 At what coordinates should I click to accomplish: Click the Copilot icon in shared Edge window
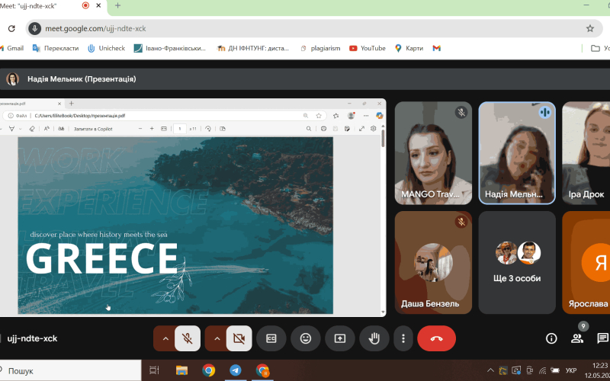379,116
